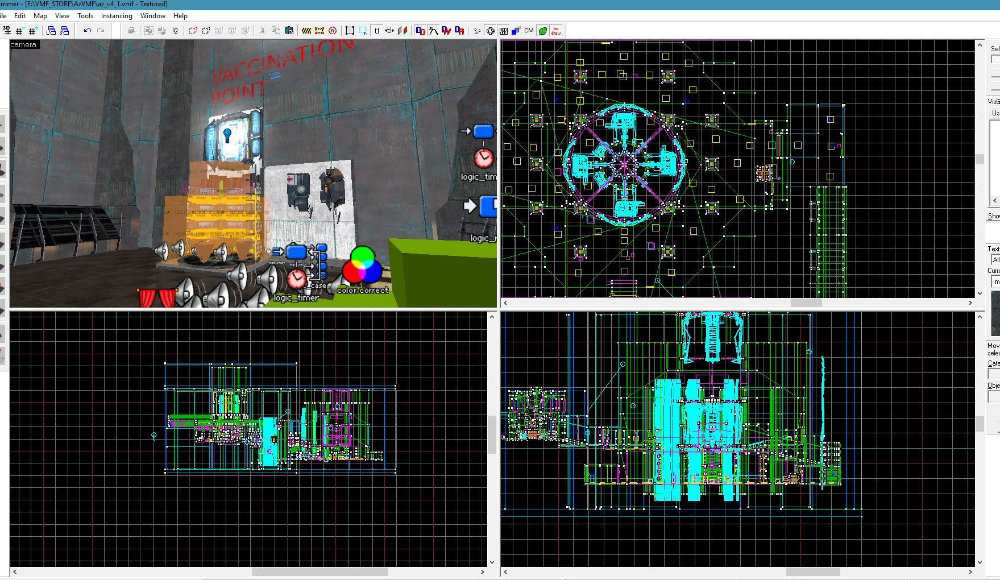The image size is (1000, 580).
Task: Toggle texture lock 'tl' button
Action: coord(376,31)
